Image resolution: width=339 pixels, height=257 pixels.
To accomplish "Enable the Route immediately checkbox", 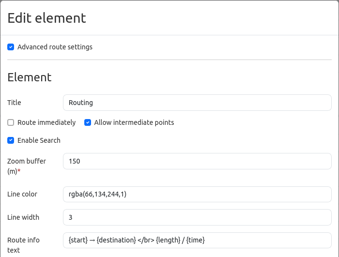I will (11, 122).
